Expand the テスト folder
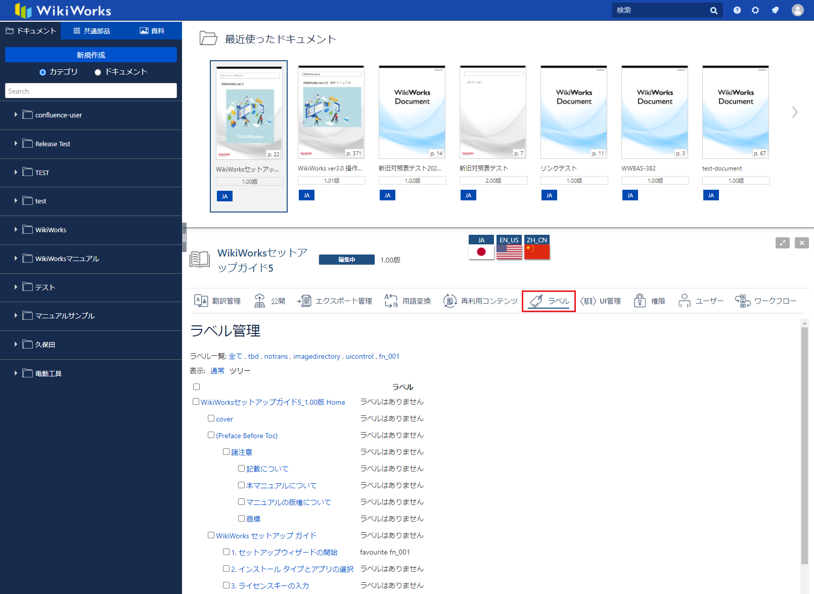 (x=16, y=287)
